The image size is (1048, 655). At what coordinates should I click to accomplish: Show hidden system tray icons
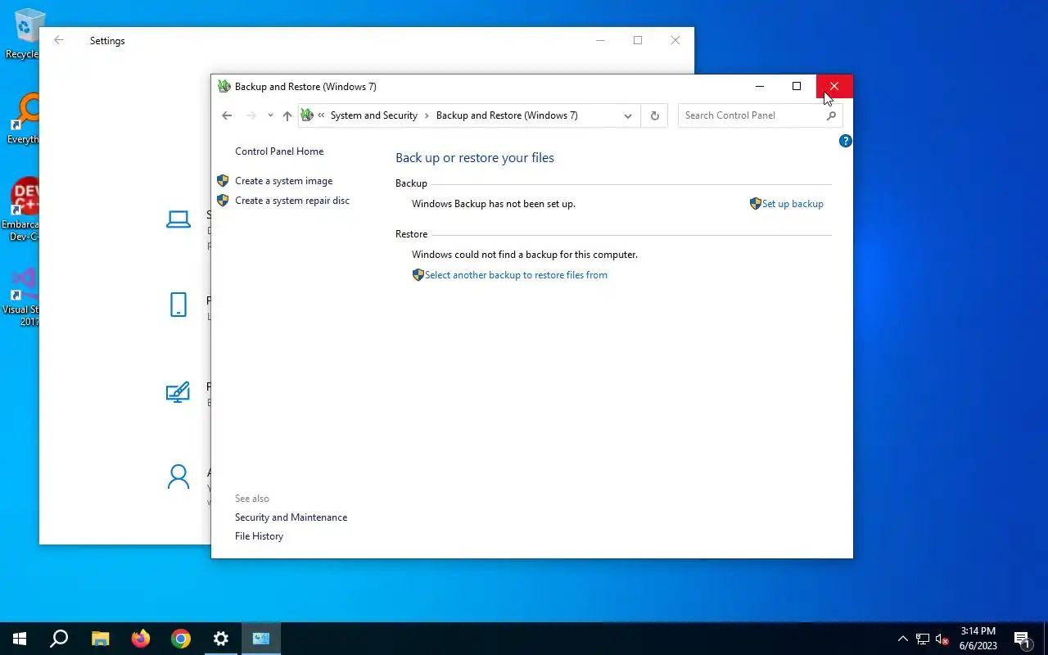[x=903, y=639]
